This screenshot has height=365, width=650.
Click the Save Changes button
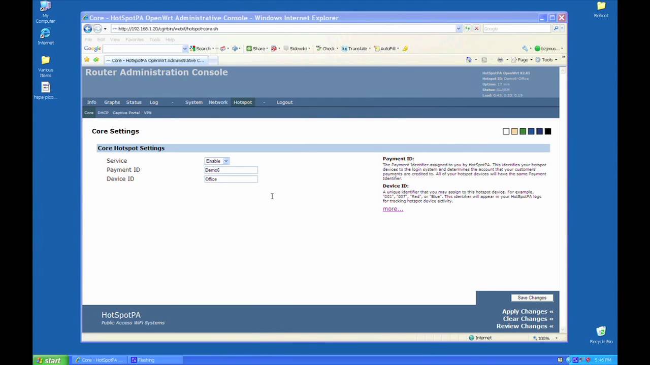[x=532, y=298]
